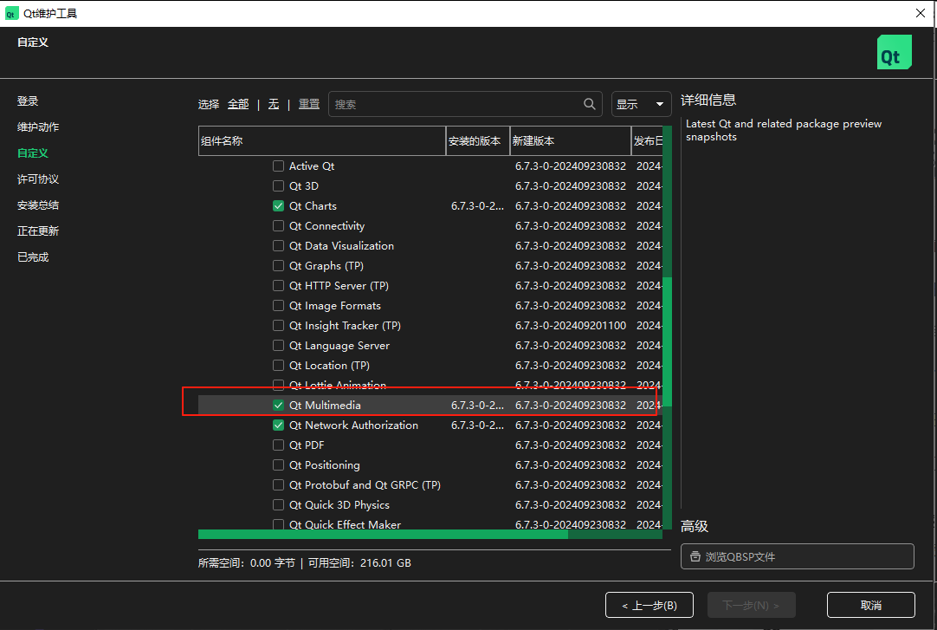The height and width of the screenshot is (630, 937).
Task: Uncheck the Qt Network Authorization checkbox
Action: click(x=278, y=425)
